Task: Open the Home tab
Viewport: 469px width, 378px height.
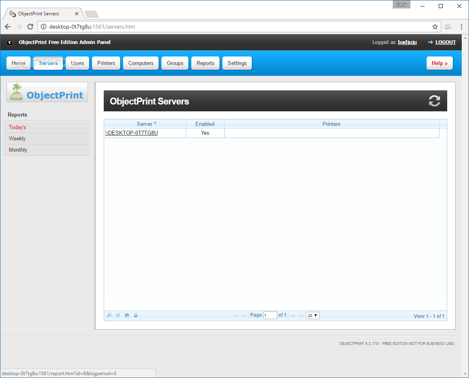Action: (x=19, y=63)
